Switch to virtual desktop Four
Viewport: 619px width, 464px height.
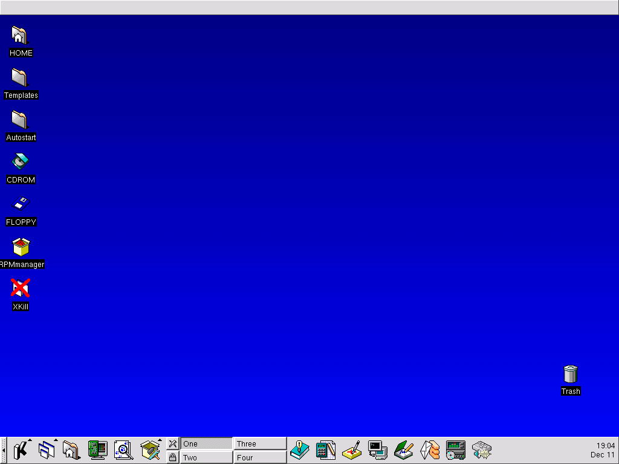pyautogui.click(x=260, y=457)
